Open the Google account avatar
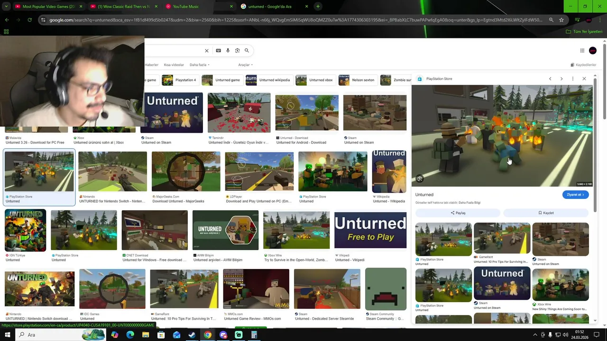The image size is (607, 341). click(x=593, y=51)
